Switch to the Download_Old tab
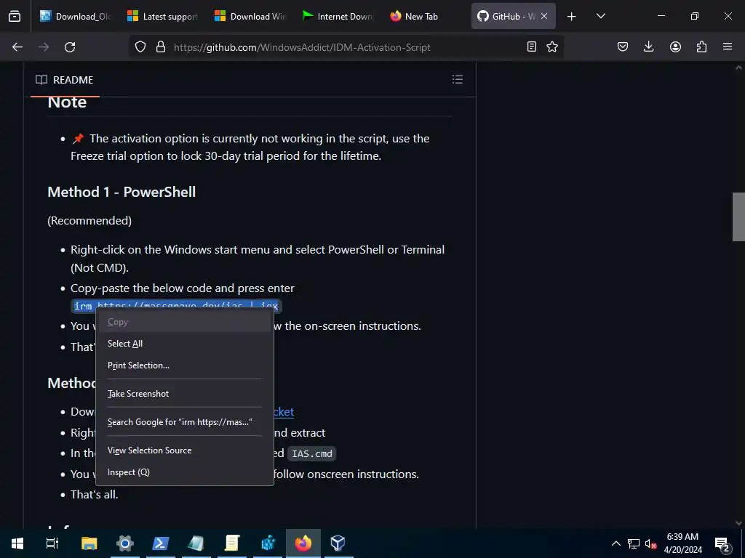 coord(76,16)
